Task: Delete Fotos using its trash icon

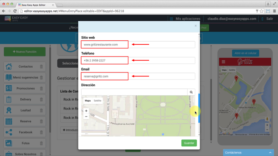Action: tap(41, 143)
